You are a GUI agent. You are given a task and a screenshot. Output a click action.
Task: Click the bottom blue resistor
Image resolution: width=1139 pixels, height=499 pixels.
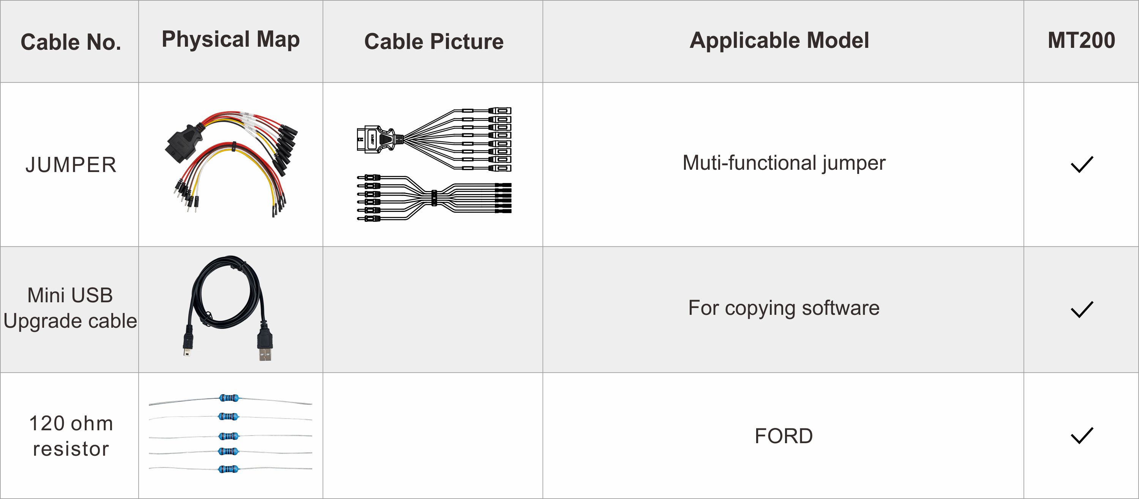pos(229,469)
